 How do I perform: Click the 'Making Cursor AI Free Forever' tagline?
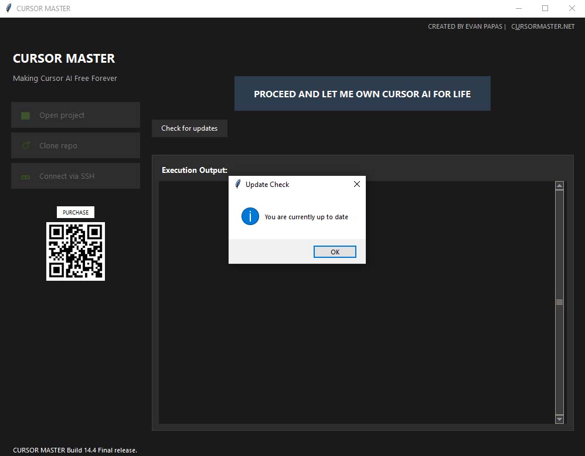tap(65, 79)
